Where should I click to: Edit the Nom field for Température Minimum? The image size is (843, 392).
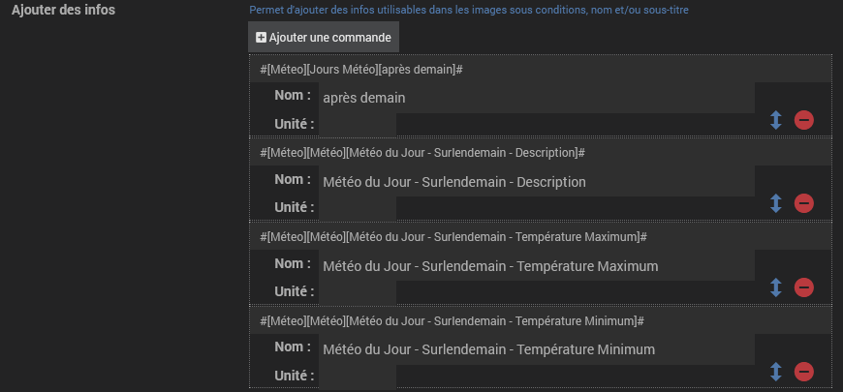pyautogui.click(x=537, y=349)
